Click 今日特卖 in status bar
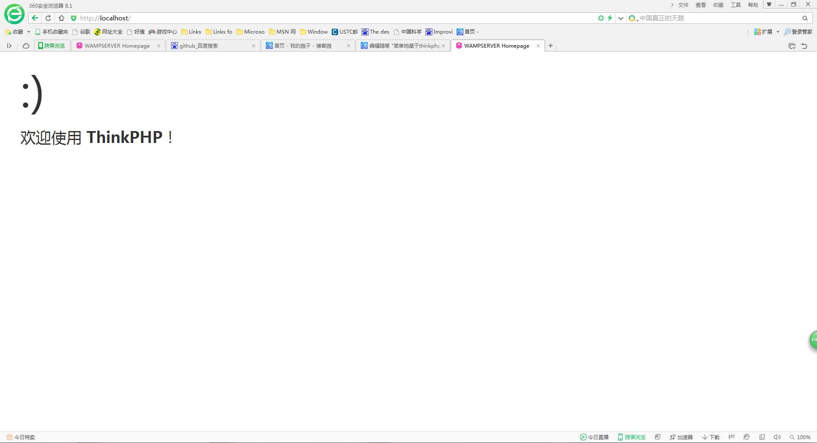 point(20,437)
